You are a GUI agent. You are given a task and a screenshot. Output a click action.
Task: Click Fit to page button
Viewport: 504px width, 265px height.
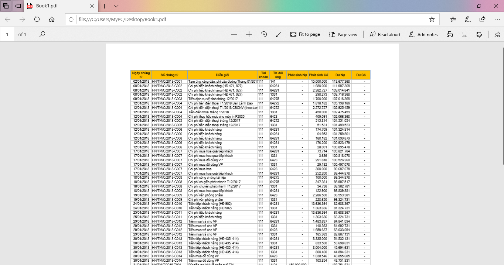(x=305, y=34)
